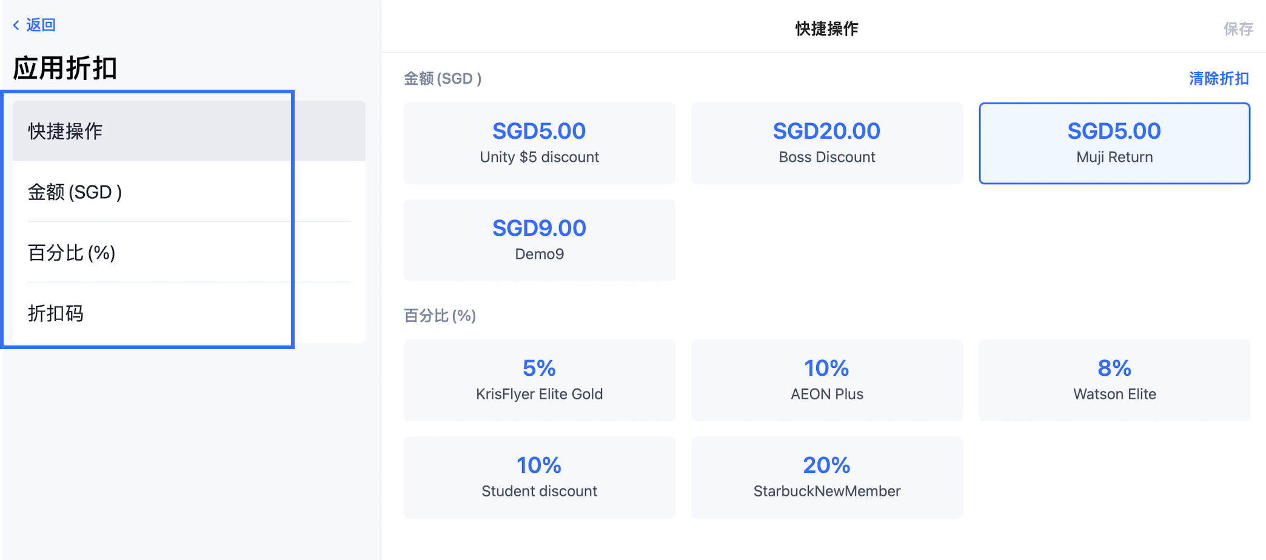
Task: Toggle the selected Muji Return discount
Action: click(x=1114, y=144)
